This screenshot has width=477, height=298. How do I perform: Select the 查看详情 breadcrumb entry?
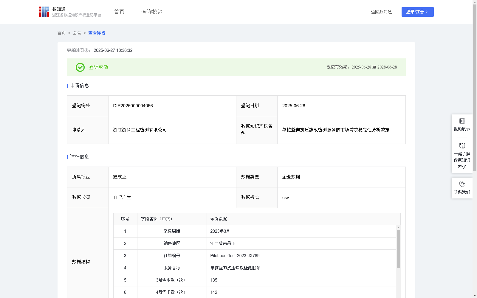point(96,33)
